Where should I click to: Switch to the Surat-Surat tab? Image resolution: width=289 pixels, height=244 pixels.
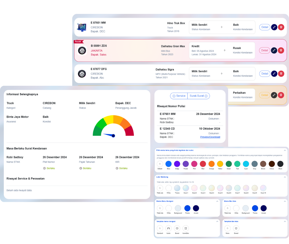pos(199,96)
